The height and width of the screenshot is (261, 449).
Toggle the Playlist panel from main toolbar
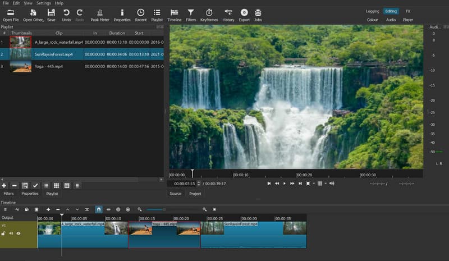tap(157, 15)
